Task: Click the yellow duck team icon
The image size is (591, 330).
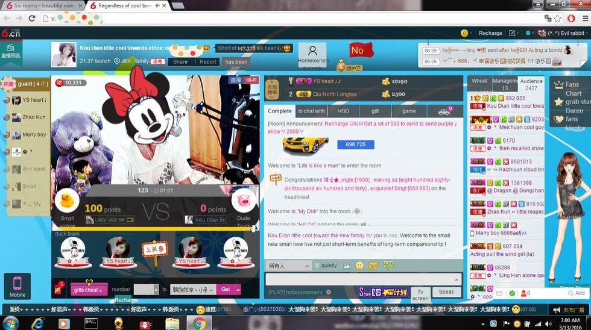Action: 67,201
